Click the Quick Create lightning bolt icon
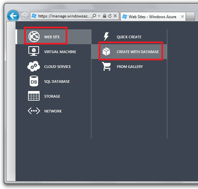This screenshot has width=198, height=189. pos(106,37)
